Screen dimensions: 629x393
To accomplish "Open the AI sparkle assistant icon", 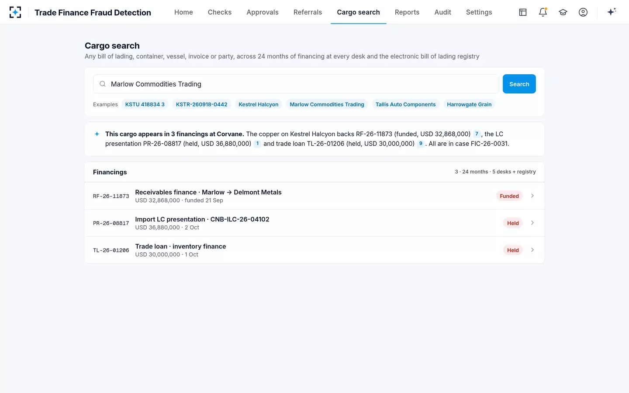I will [612, 12].
